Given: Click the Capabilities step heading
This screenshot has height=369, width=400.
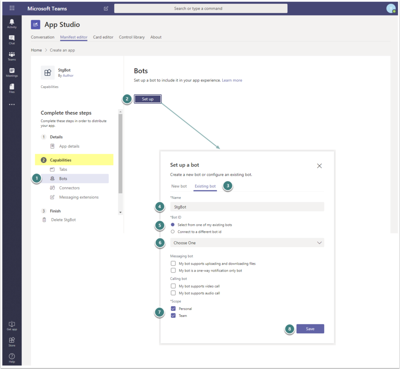Looking at the screenshot, I should click(60, 160).
